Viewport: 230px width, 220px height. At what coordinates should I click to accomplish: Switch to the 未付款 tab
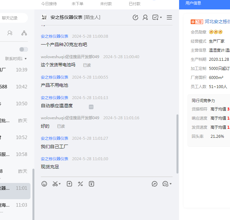tap(106, 4)
